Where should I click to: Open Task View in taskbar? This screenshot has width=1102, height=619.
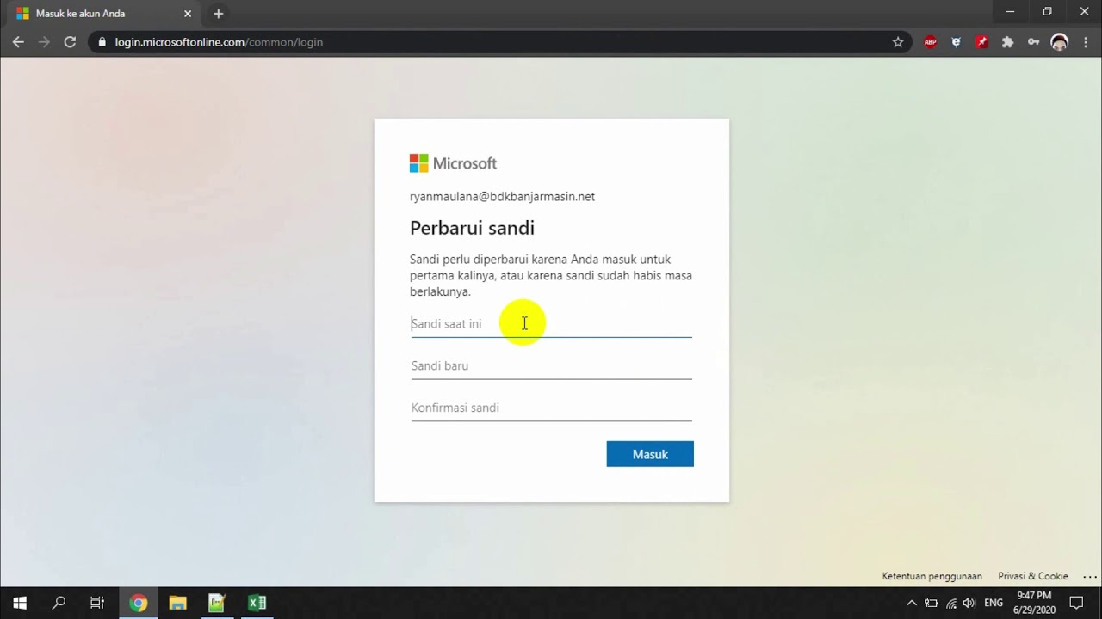pyautogui.click(x=97, y=603)
